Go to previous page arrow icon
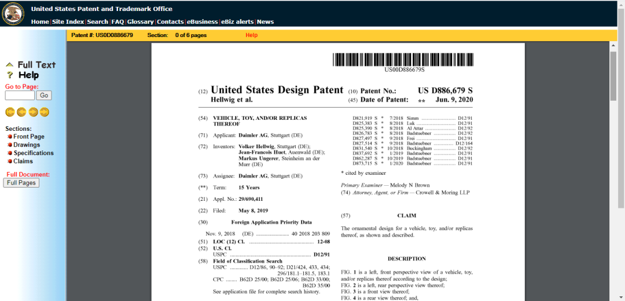625x301 pixels. tap(21, 112)
